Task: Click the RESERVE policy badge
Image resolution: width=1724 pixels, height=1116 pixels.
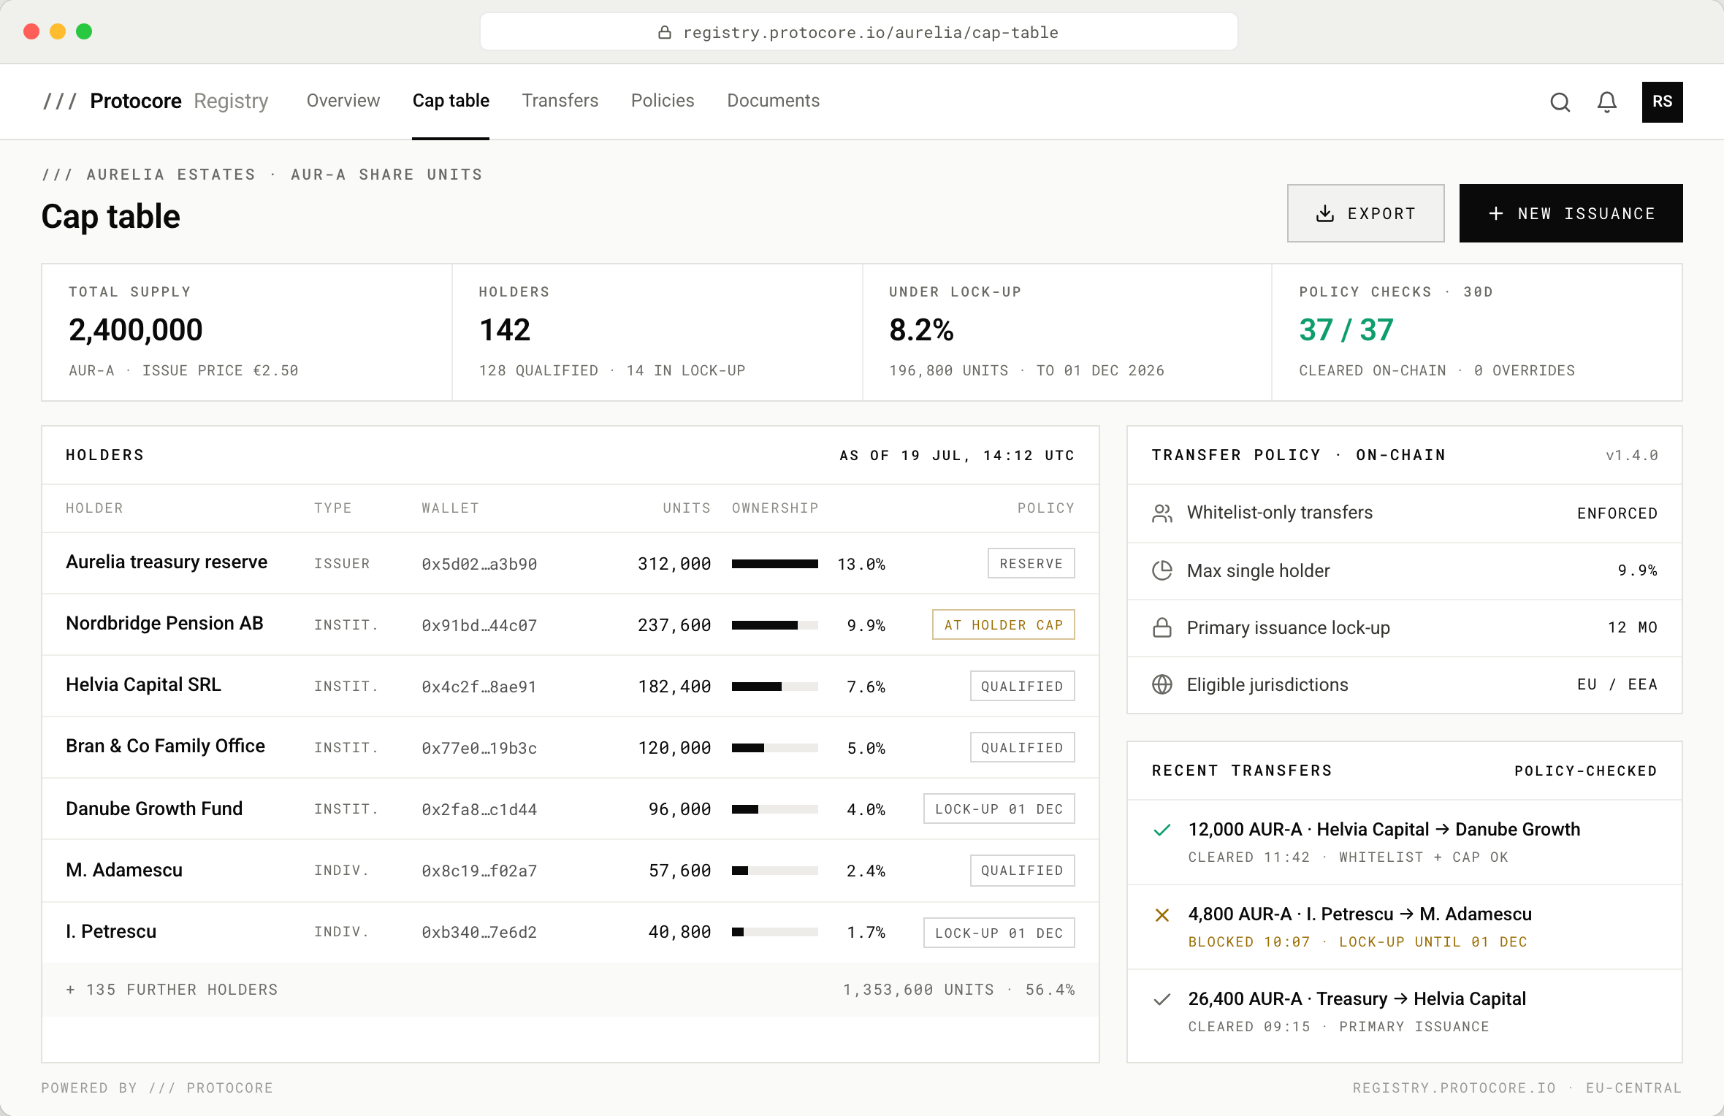Action: (1031, 563)
